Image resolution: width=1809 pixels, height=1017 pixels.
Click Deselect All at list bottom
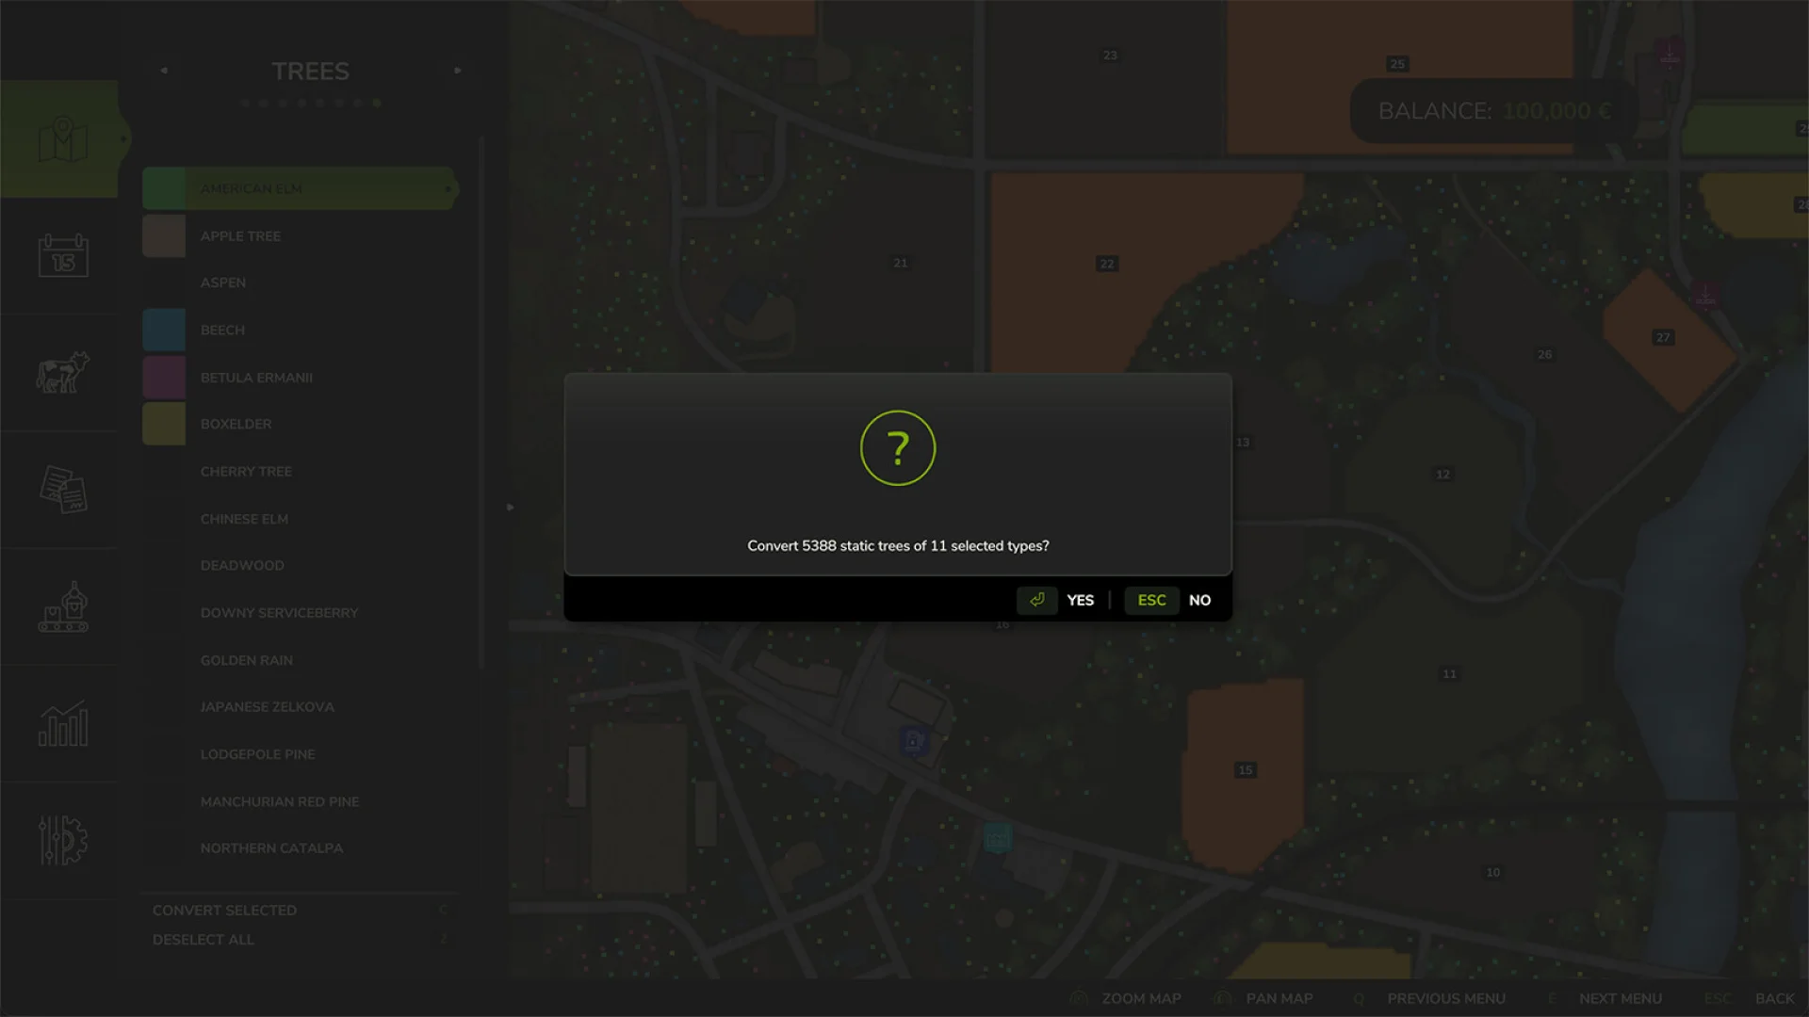pos(203,939)
